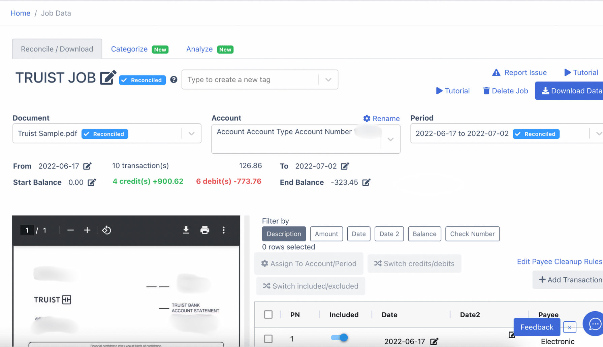This screenshot has width=603, height=347.
Task: Check the first transaction row checkbox
Action: pyautogui.click(x=268, y=339)
